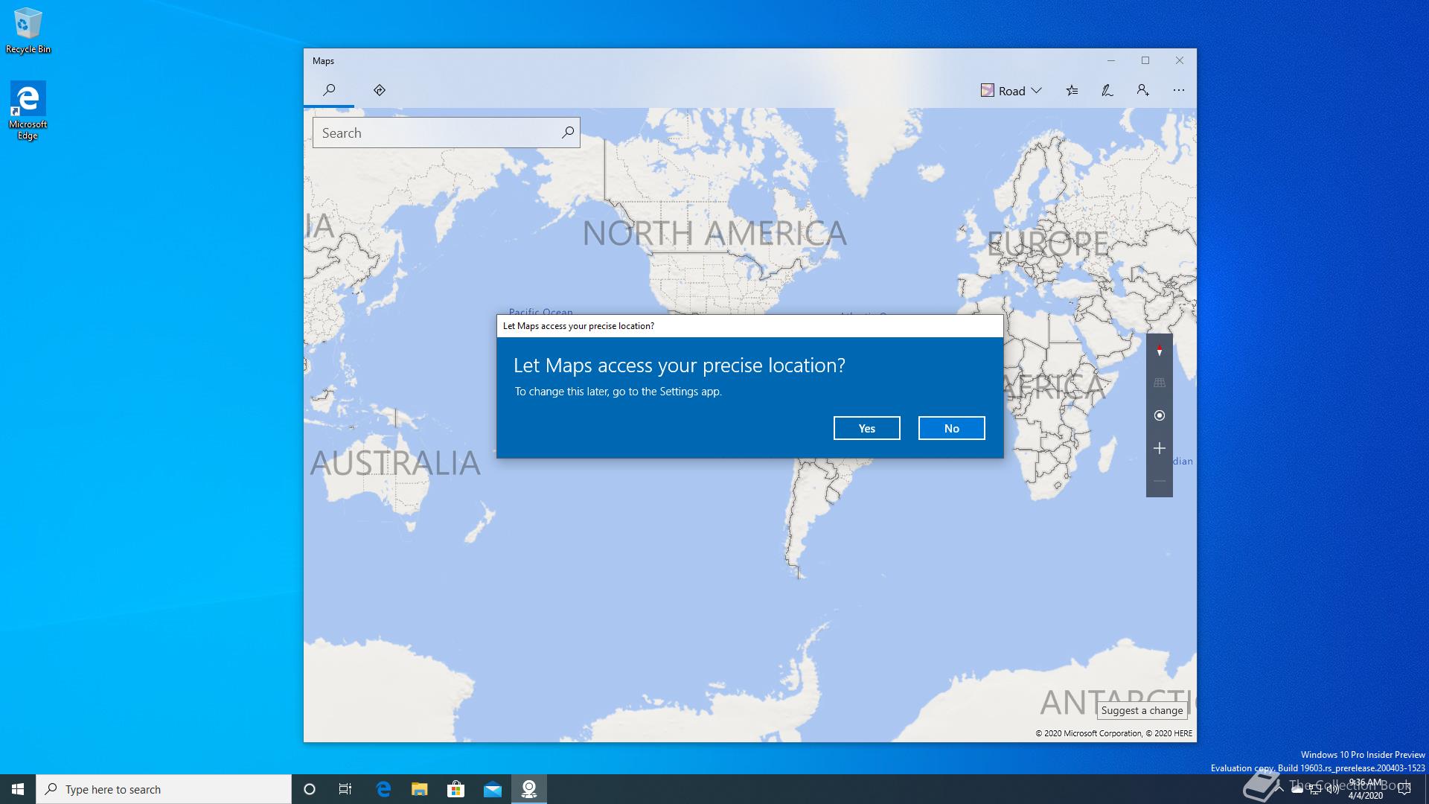The image size is (1429, 804).
Task: Maximize the Maps window
Action: pos(1145,60)
